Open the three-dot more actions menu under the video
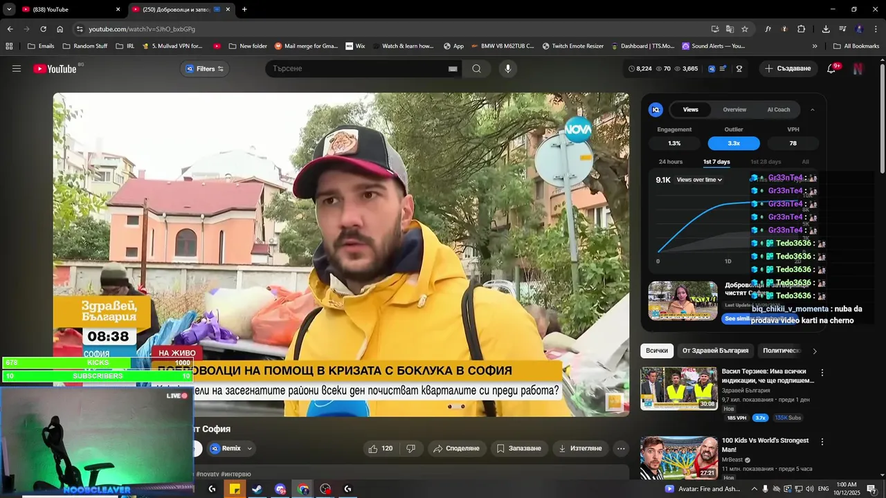This screenshot has width=886, height=498. 621,448
